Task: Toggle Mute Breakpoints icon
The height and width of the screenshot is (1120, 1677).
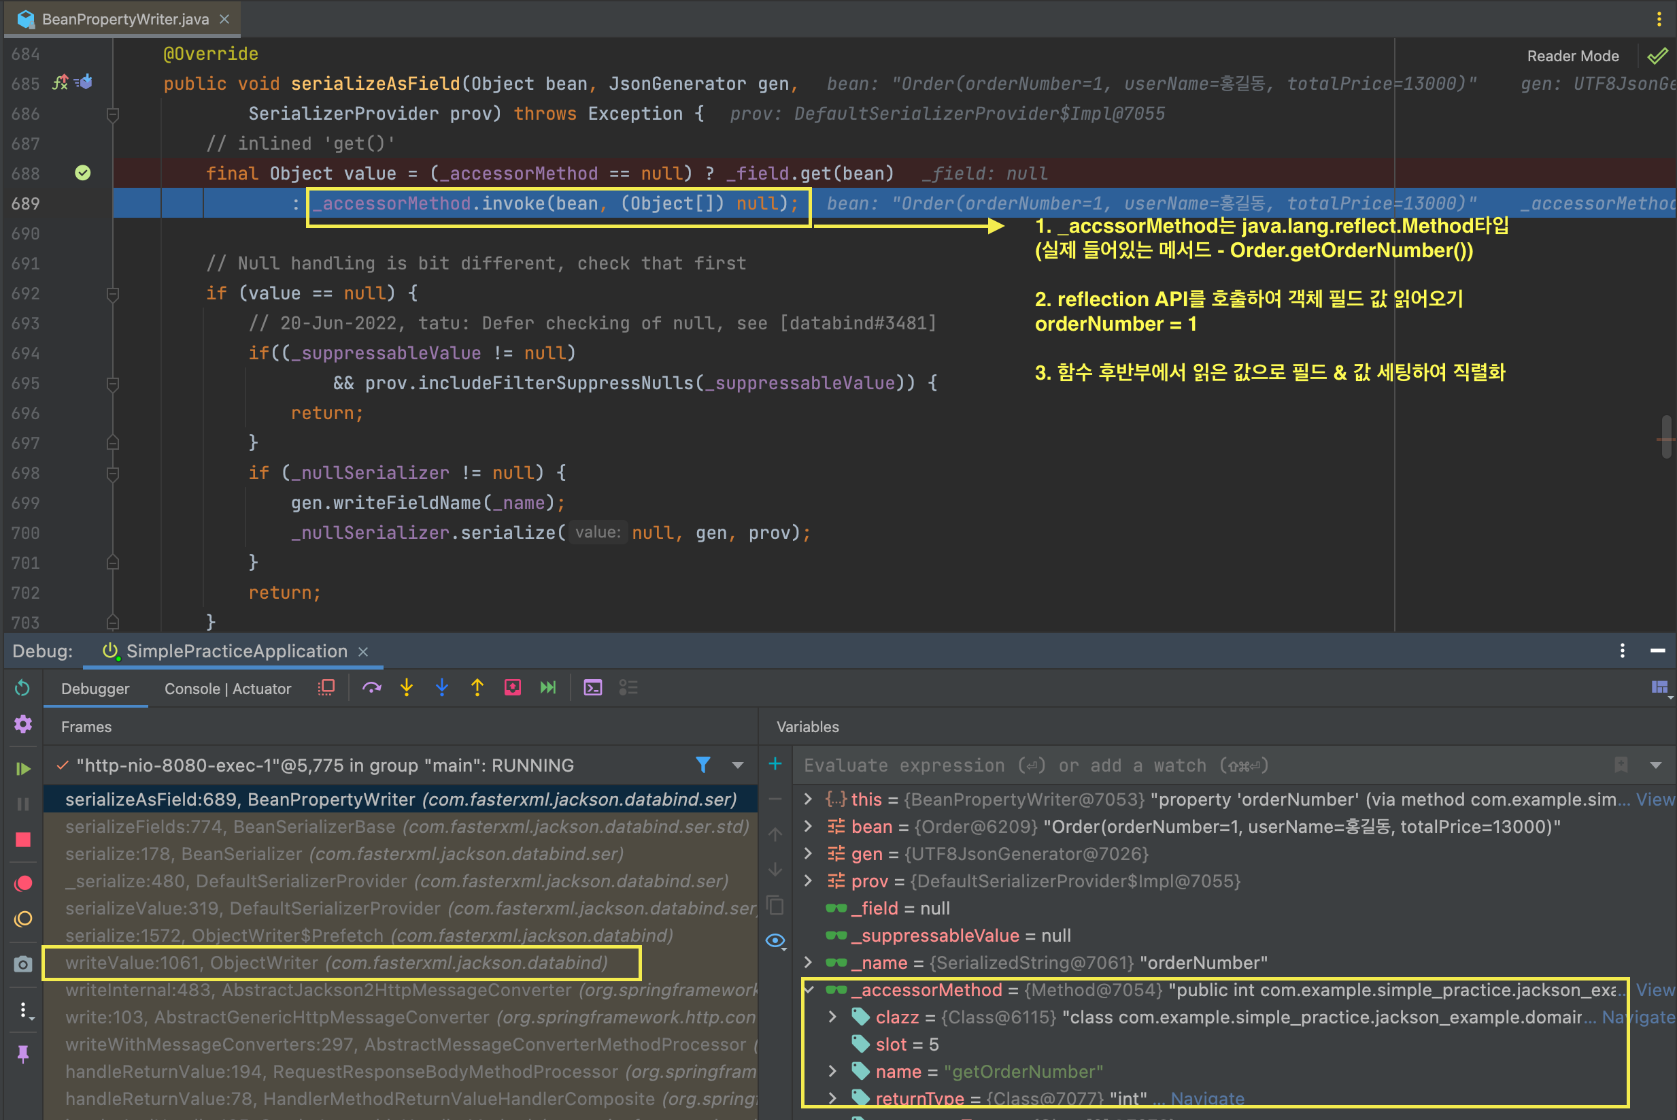Action: (23, 919)
